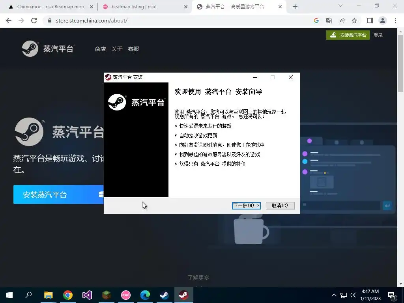The height and width of the screenshot is (303, 404).
Task: Open the 客服 menu item
Action: coord(133,49)
